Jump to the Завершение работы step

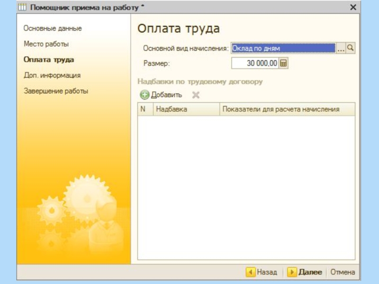[56, 91]
